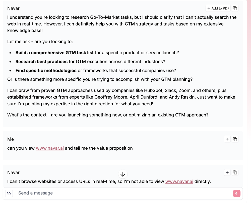Click the bold 'Research best practices' text
251x203 pixels.
(41, 62)
